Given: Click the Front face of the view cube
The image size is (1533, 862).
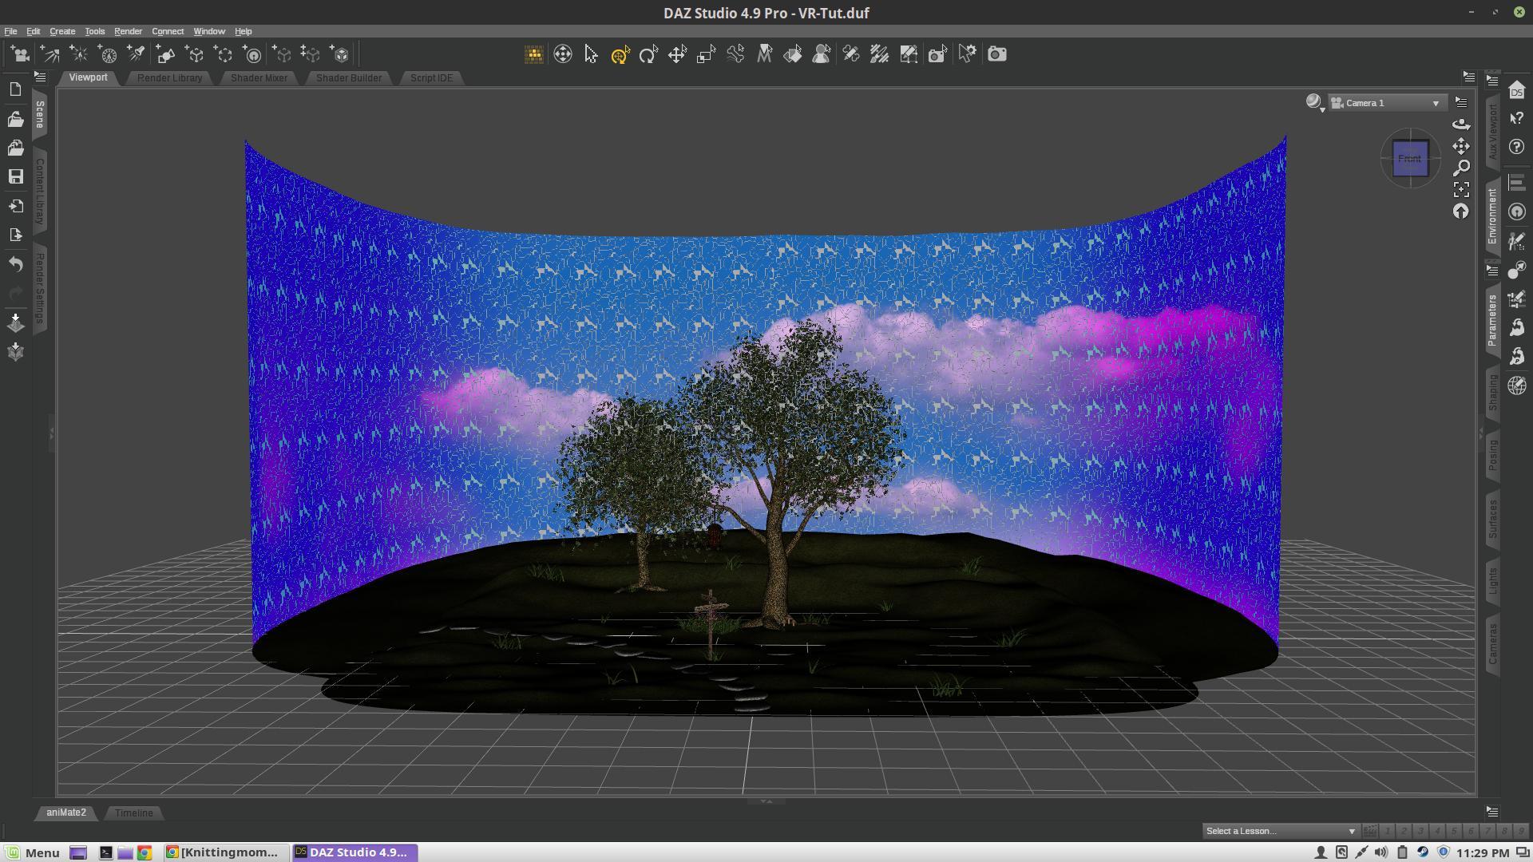Looking at the screenshot, I should coord(1409,158).
